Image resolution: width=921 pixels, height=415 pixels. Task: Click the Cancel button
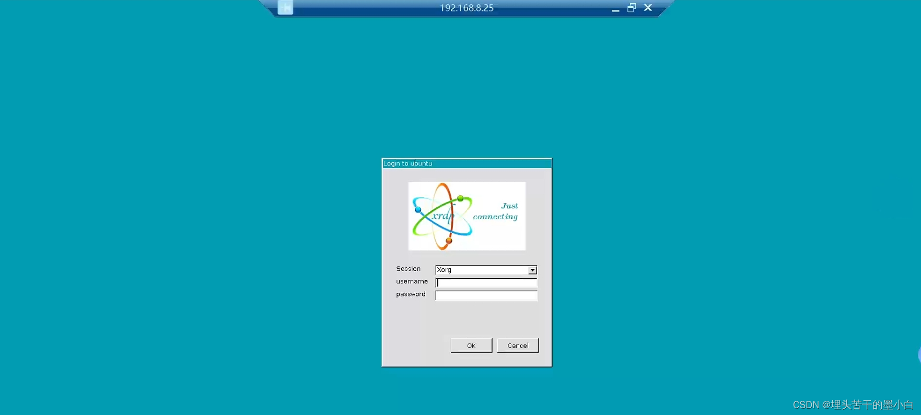pos(518,346)
